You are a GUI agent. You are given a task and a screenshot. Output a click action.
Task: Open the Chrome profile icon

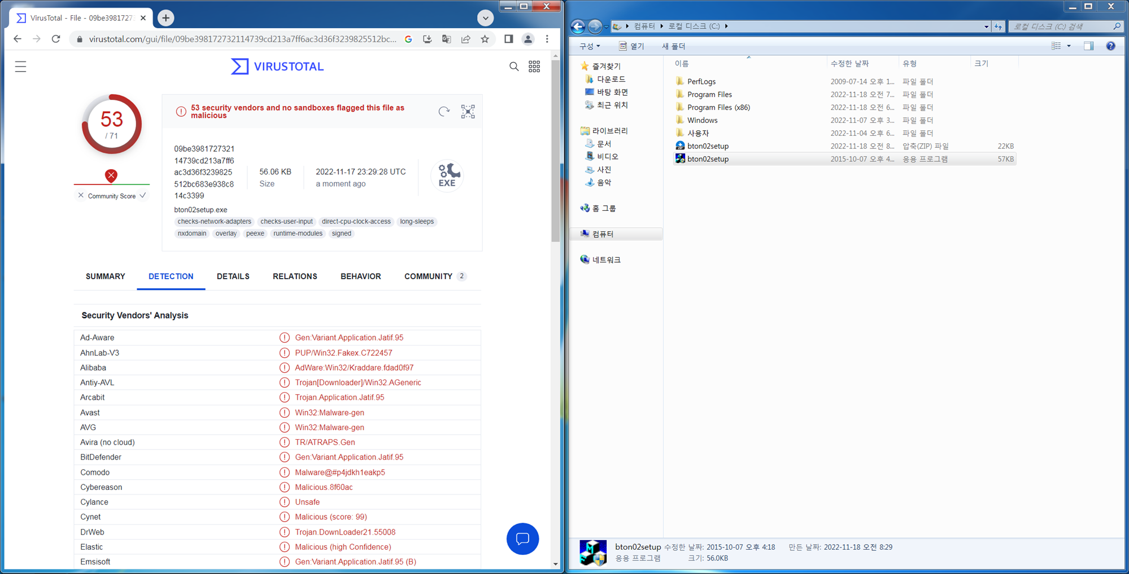tap(528, 39)
